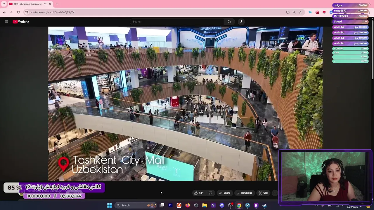Click the Slaeed $20 donation entry
The height and width of the screenshot is (210, 374).
[350, 22]
